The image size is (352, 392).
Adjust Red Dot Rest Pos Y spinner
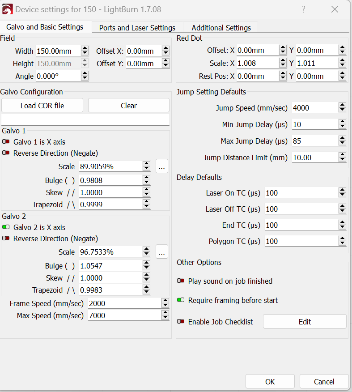click(x=343, y=76)
